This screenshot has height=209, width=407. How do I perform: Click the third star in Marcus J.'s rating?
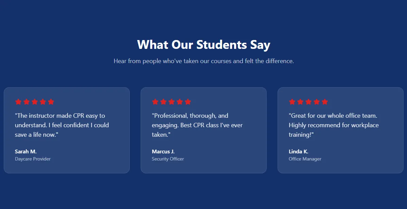pyautogui.click(x=172, y=102)
